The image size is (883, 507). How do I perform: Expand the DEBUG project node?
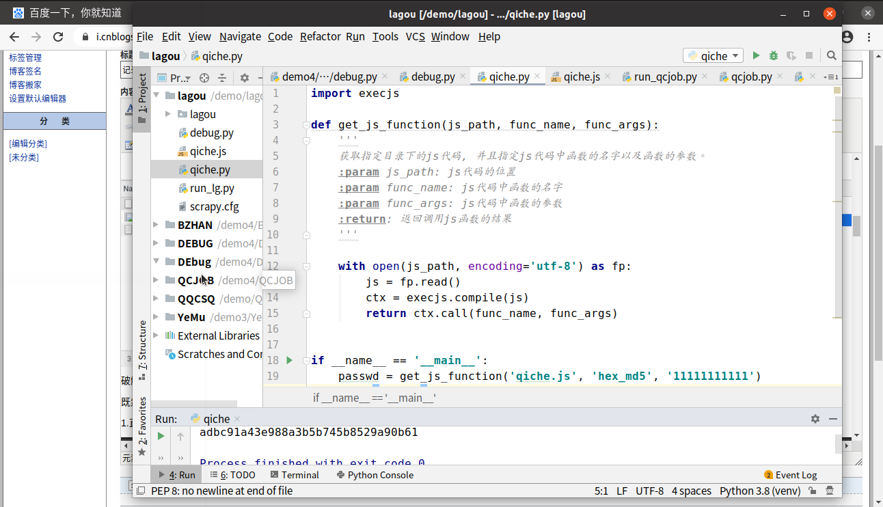157,243
